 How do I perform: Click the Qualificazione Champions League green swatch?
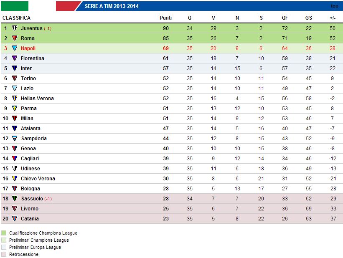(x=4, y=233)
